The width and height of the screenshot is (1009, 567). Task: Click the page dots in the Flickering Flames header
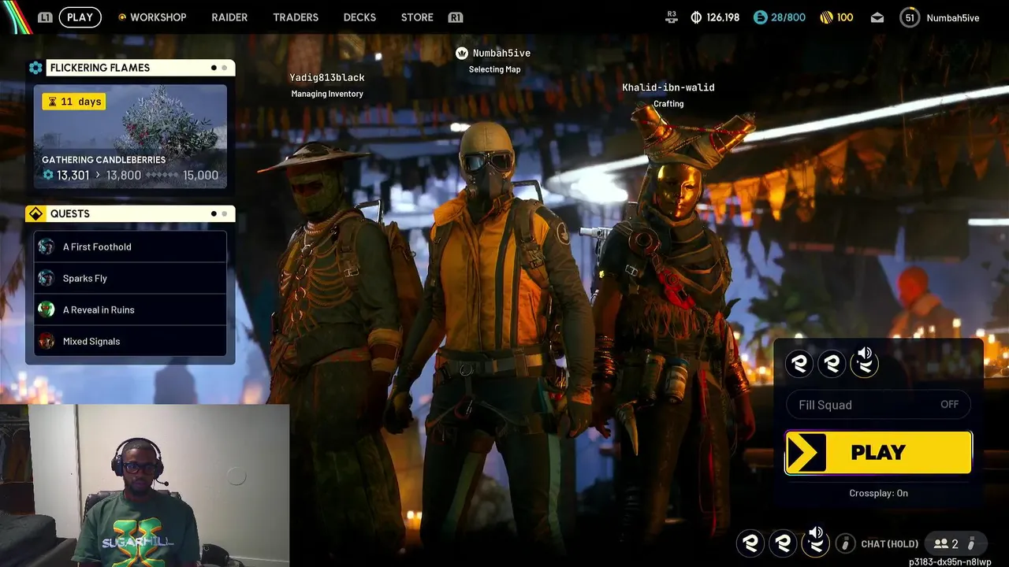click(219, 68)
